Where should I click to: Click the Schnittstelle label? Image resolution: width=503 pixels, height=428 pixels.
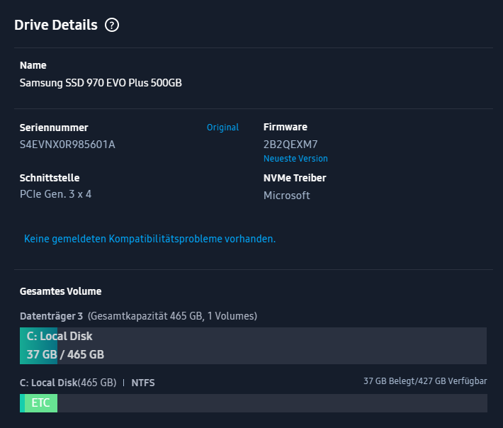tap(50, 178)
